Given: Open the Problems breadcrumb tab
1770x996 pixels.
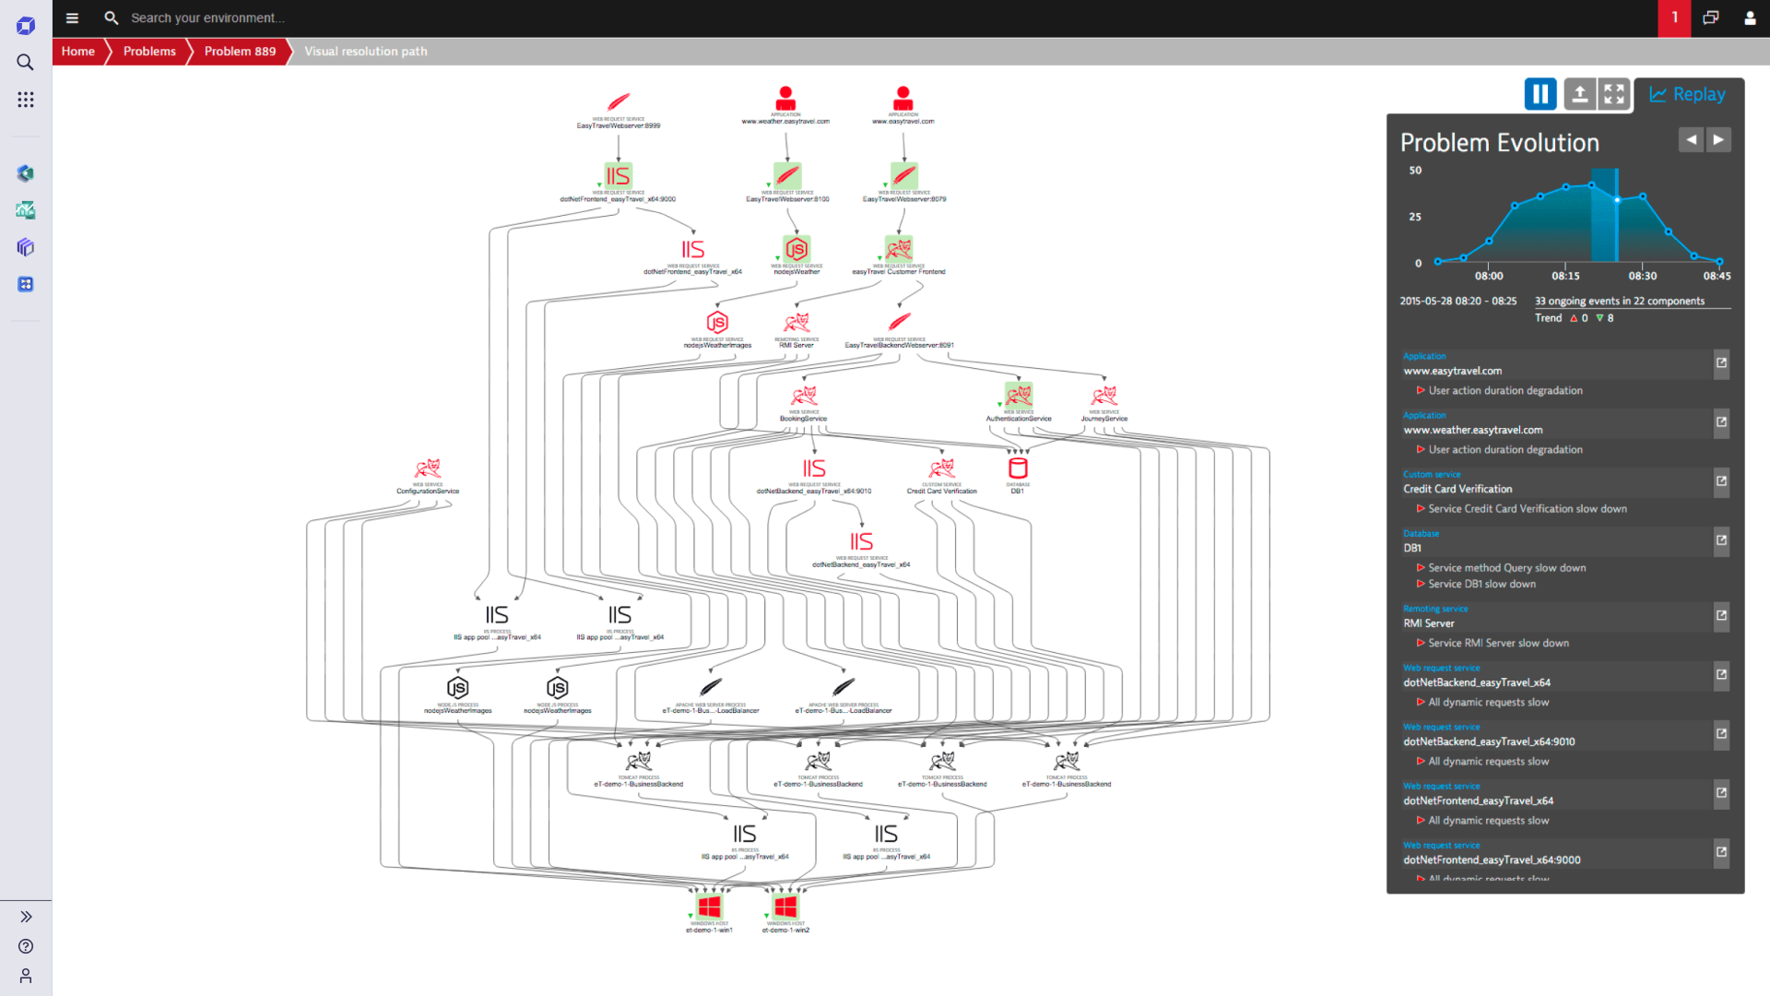Looking at the screenshot, I should (x=148, y=51).
